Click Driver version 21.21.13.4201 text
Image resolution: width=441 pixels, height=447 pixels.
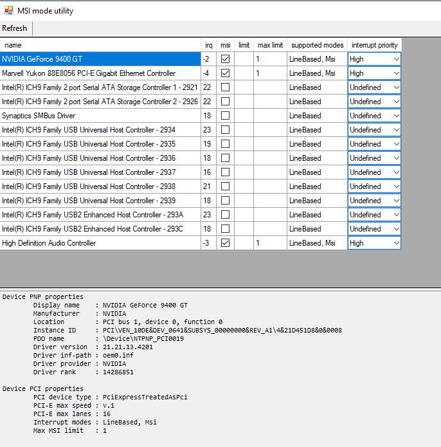(x=128, y=347)
